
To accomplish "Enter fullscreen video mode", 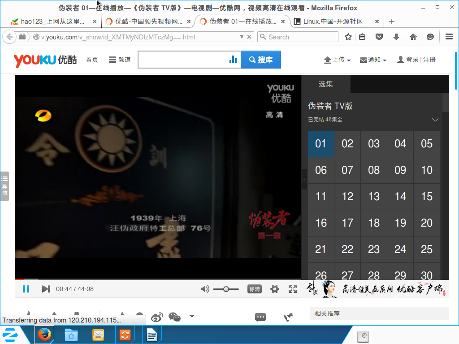I will [x=293, y=289].
